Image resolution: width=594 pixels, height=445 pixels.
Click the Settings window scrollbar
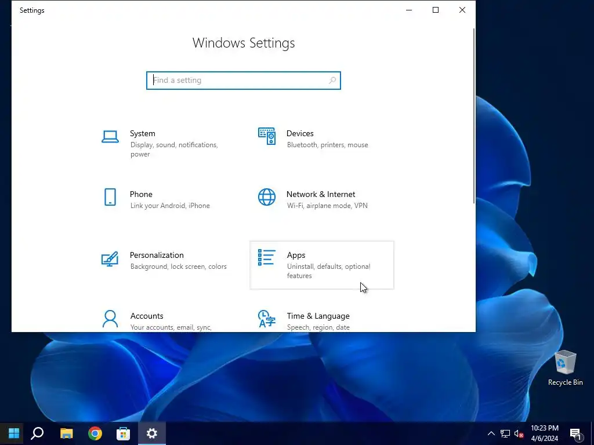point(473,116)
